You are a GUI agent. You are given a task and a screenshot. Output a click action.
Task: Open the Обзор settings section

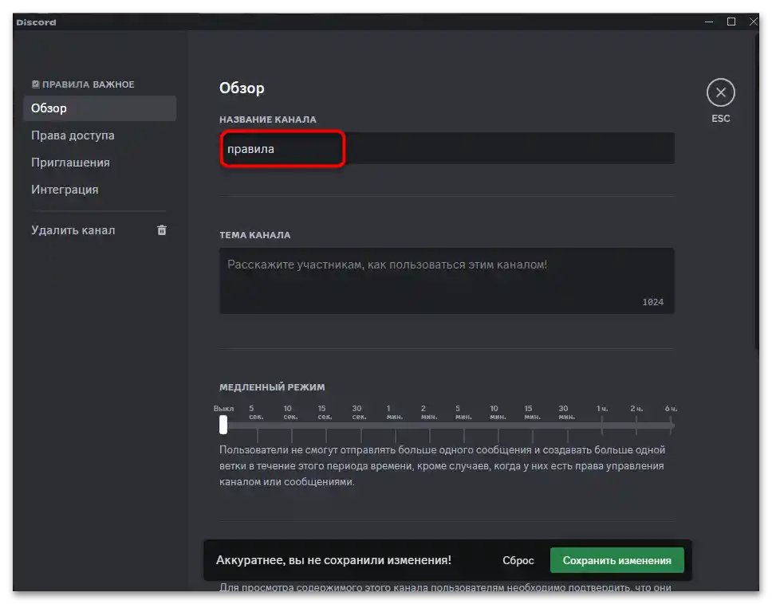click(100, 108)
